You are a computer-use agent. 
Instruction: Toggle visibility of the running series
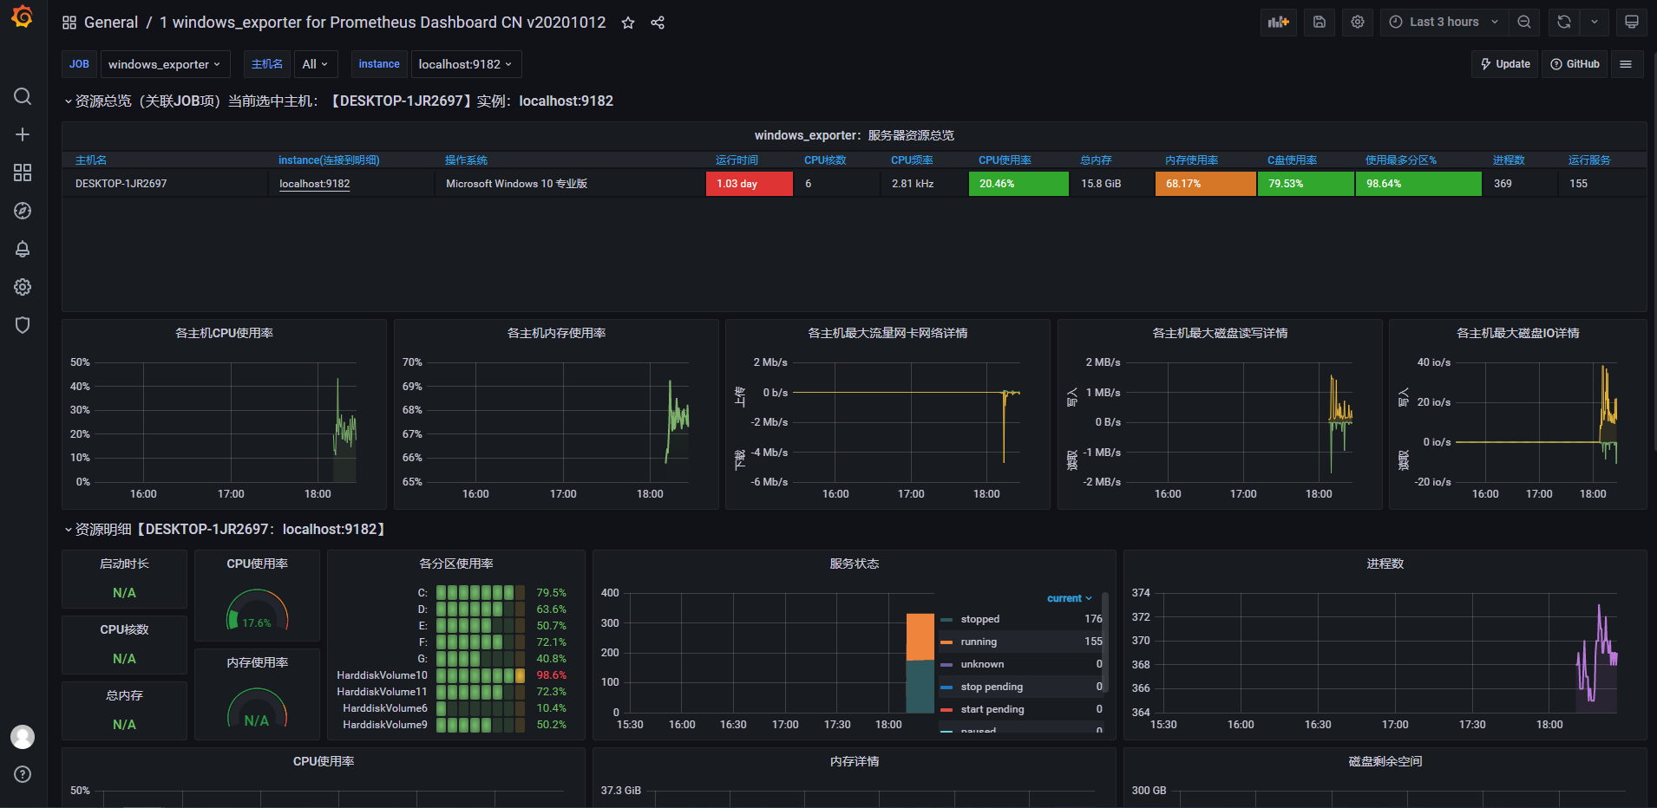(978, 641)
